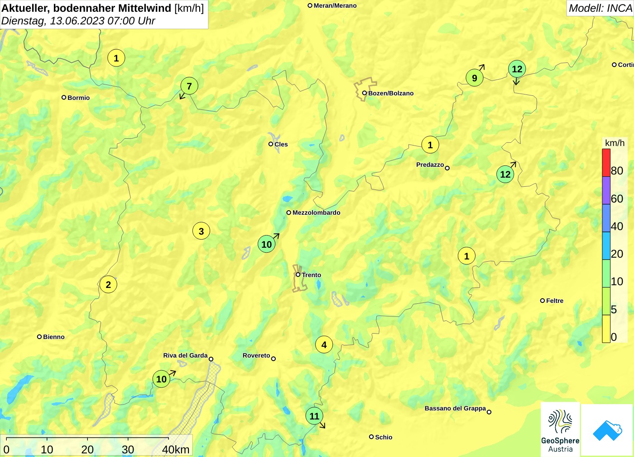The width and height of the screenshot is (634, 457).
Task: Select wind station marker 3
Action: [x=202, y=231]
